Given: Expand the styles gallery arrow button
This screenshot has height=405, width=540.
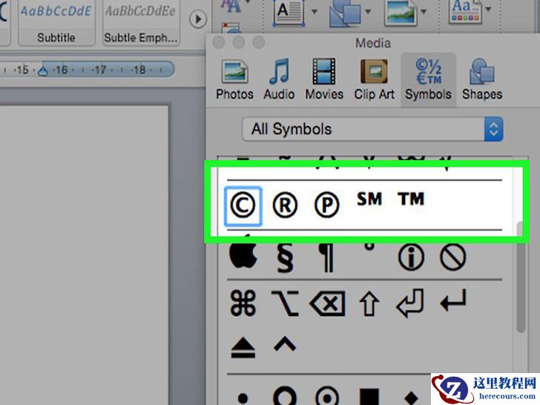Looking at the screenshot, I should tap(198, 19).
